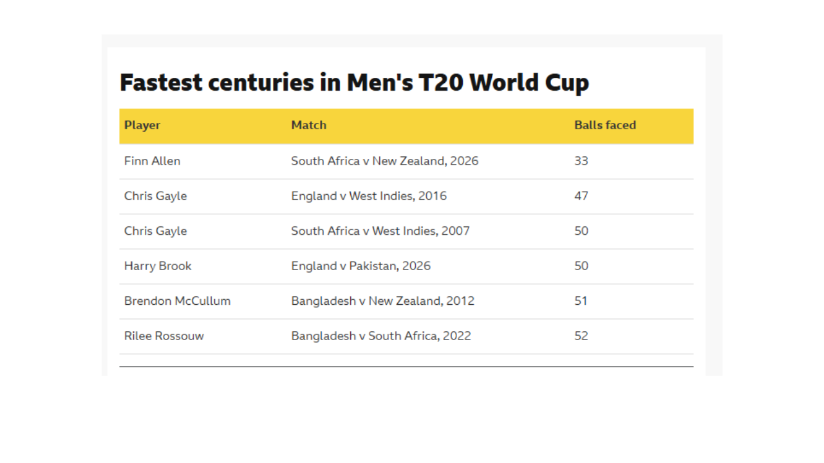Select the Harry Brook player cell
Viewport: 824px width, 463px height.
pos(158,266)
